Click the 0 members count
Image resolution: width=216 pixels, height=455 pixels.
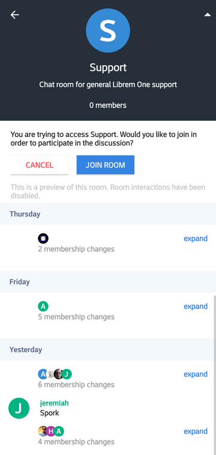click(108, 105)
